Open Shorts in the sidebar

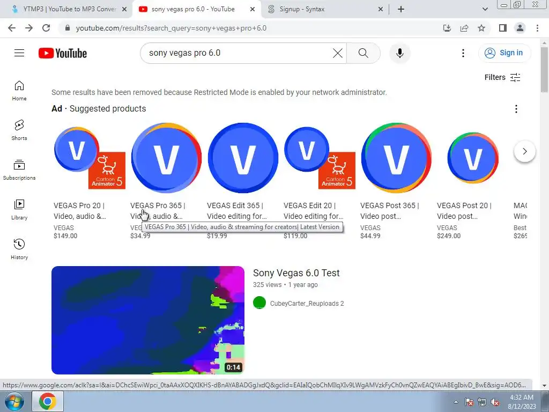(19, 130)
